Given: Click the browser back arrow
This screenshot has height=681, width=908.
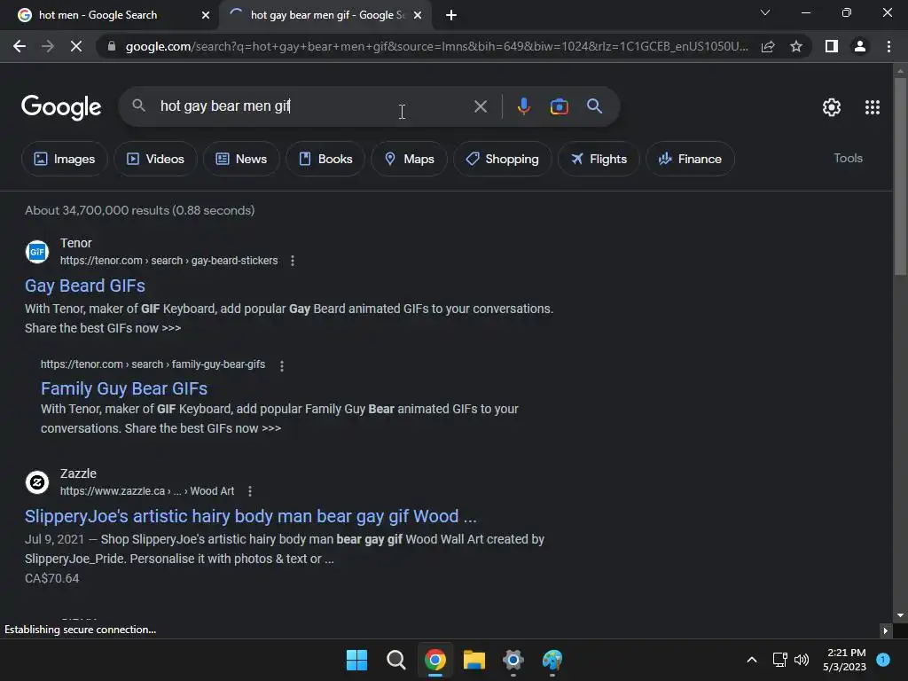Looking at the screenshot, I should click(20, 46).
